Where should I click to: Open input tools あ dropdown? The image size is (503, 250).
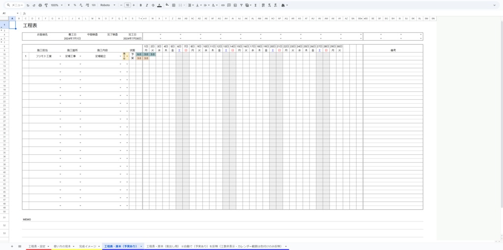(x=284, y=5)
